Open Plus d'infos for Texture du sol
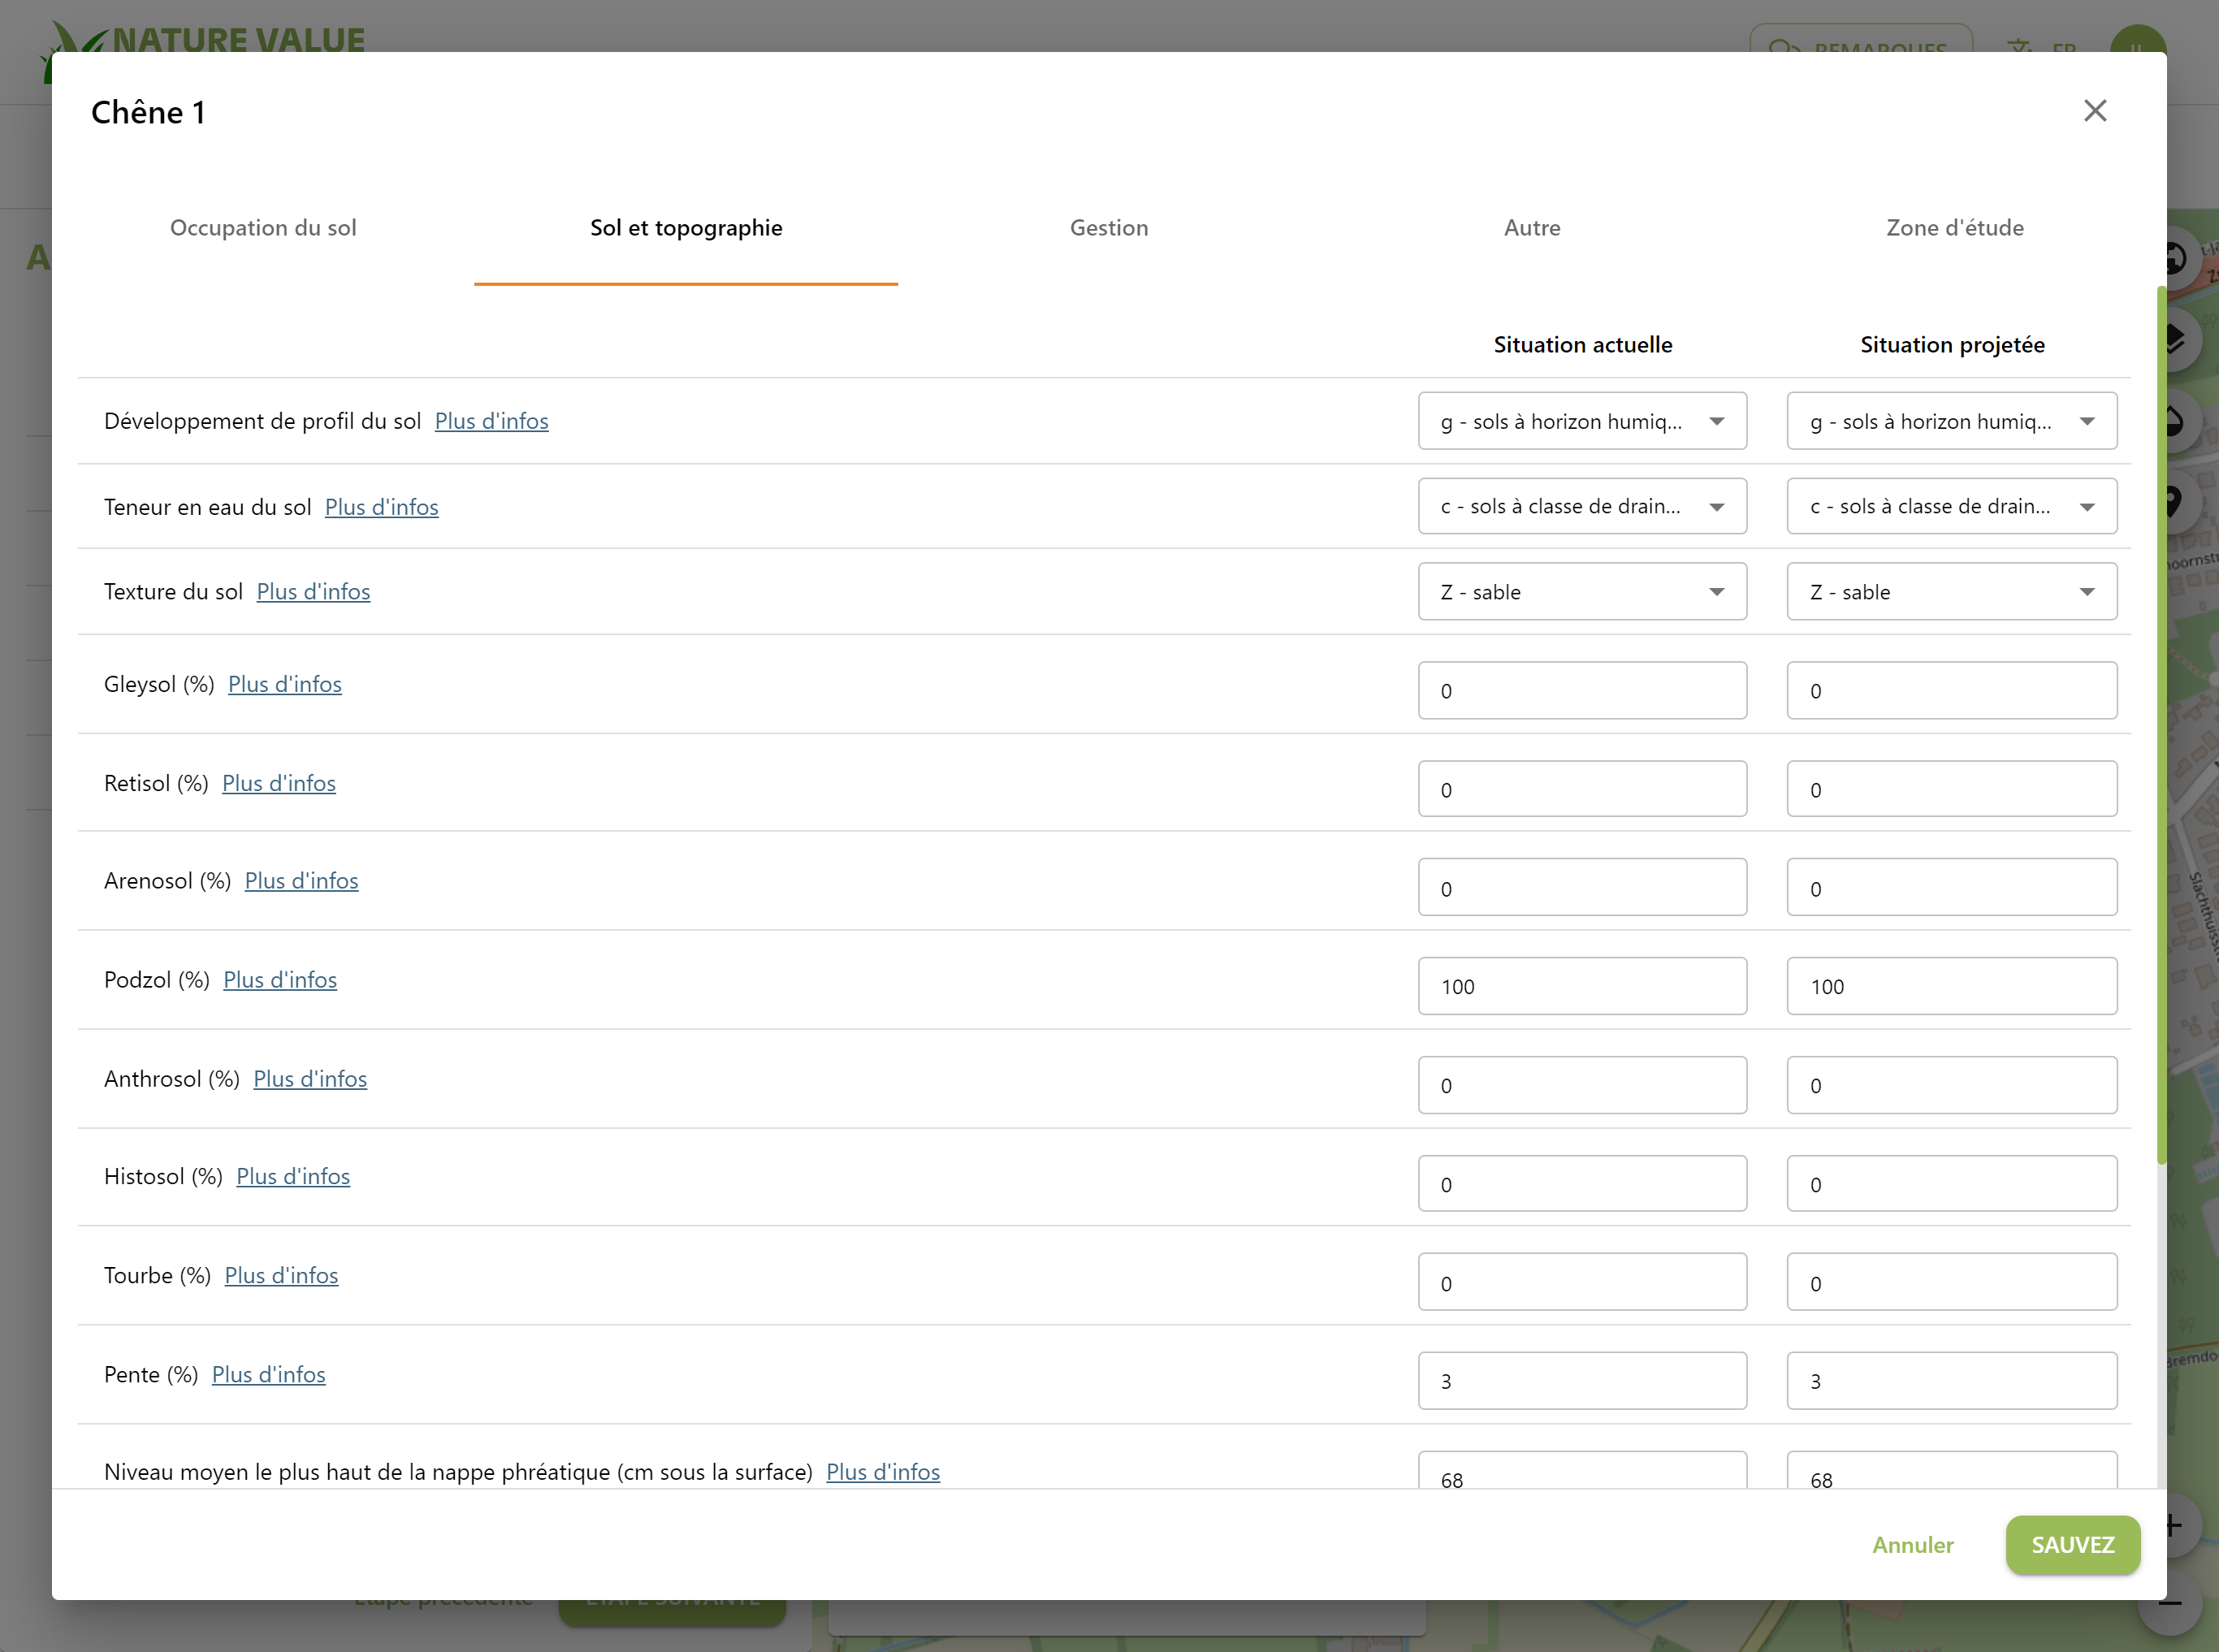Image resolution: width=2219 pixels, height=1652 pixels. point(313,592)
